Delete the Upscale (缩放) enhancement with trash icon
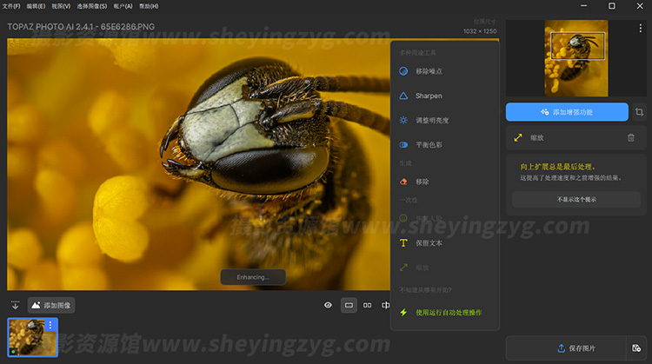Screen dimensions: 652x364 [631, 137]
